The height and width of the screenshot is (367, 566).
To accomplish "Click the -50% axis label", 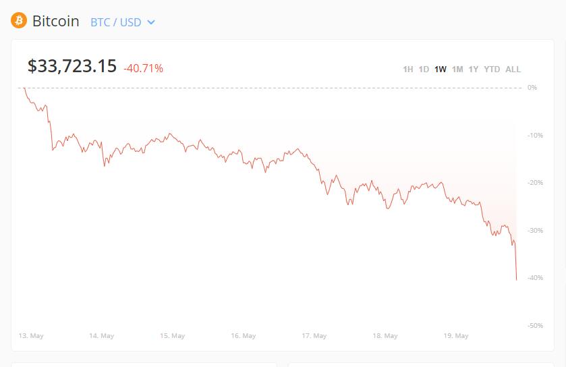I will [535, 326].
